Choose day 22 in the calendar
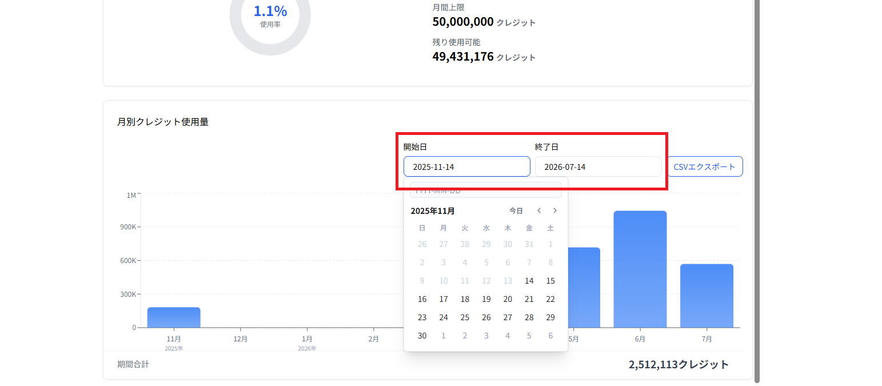The height and width of the screenshot is (386, 882). (550, 299)
